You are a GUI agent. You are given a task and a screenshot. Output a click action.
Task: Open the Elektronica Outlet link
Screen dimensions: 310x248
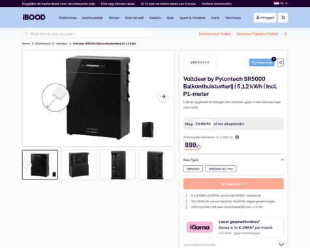tap(215, 34)
